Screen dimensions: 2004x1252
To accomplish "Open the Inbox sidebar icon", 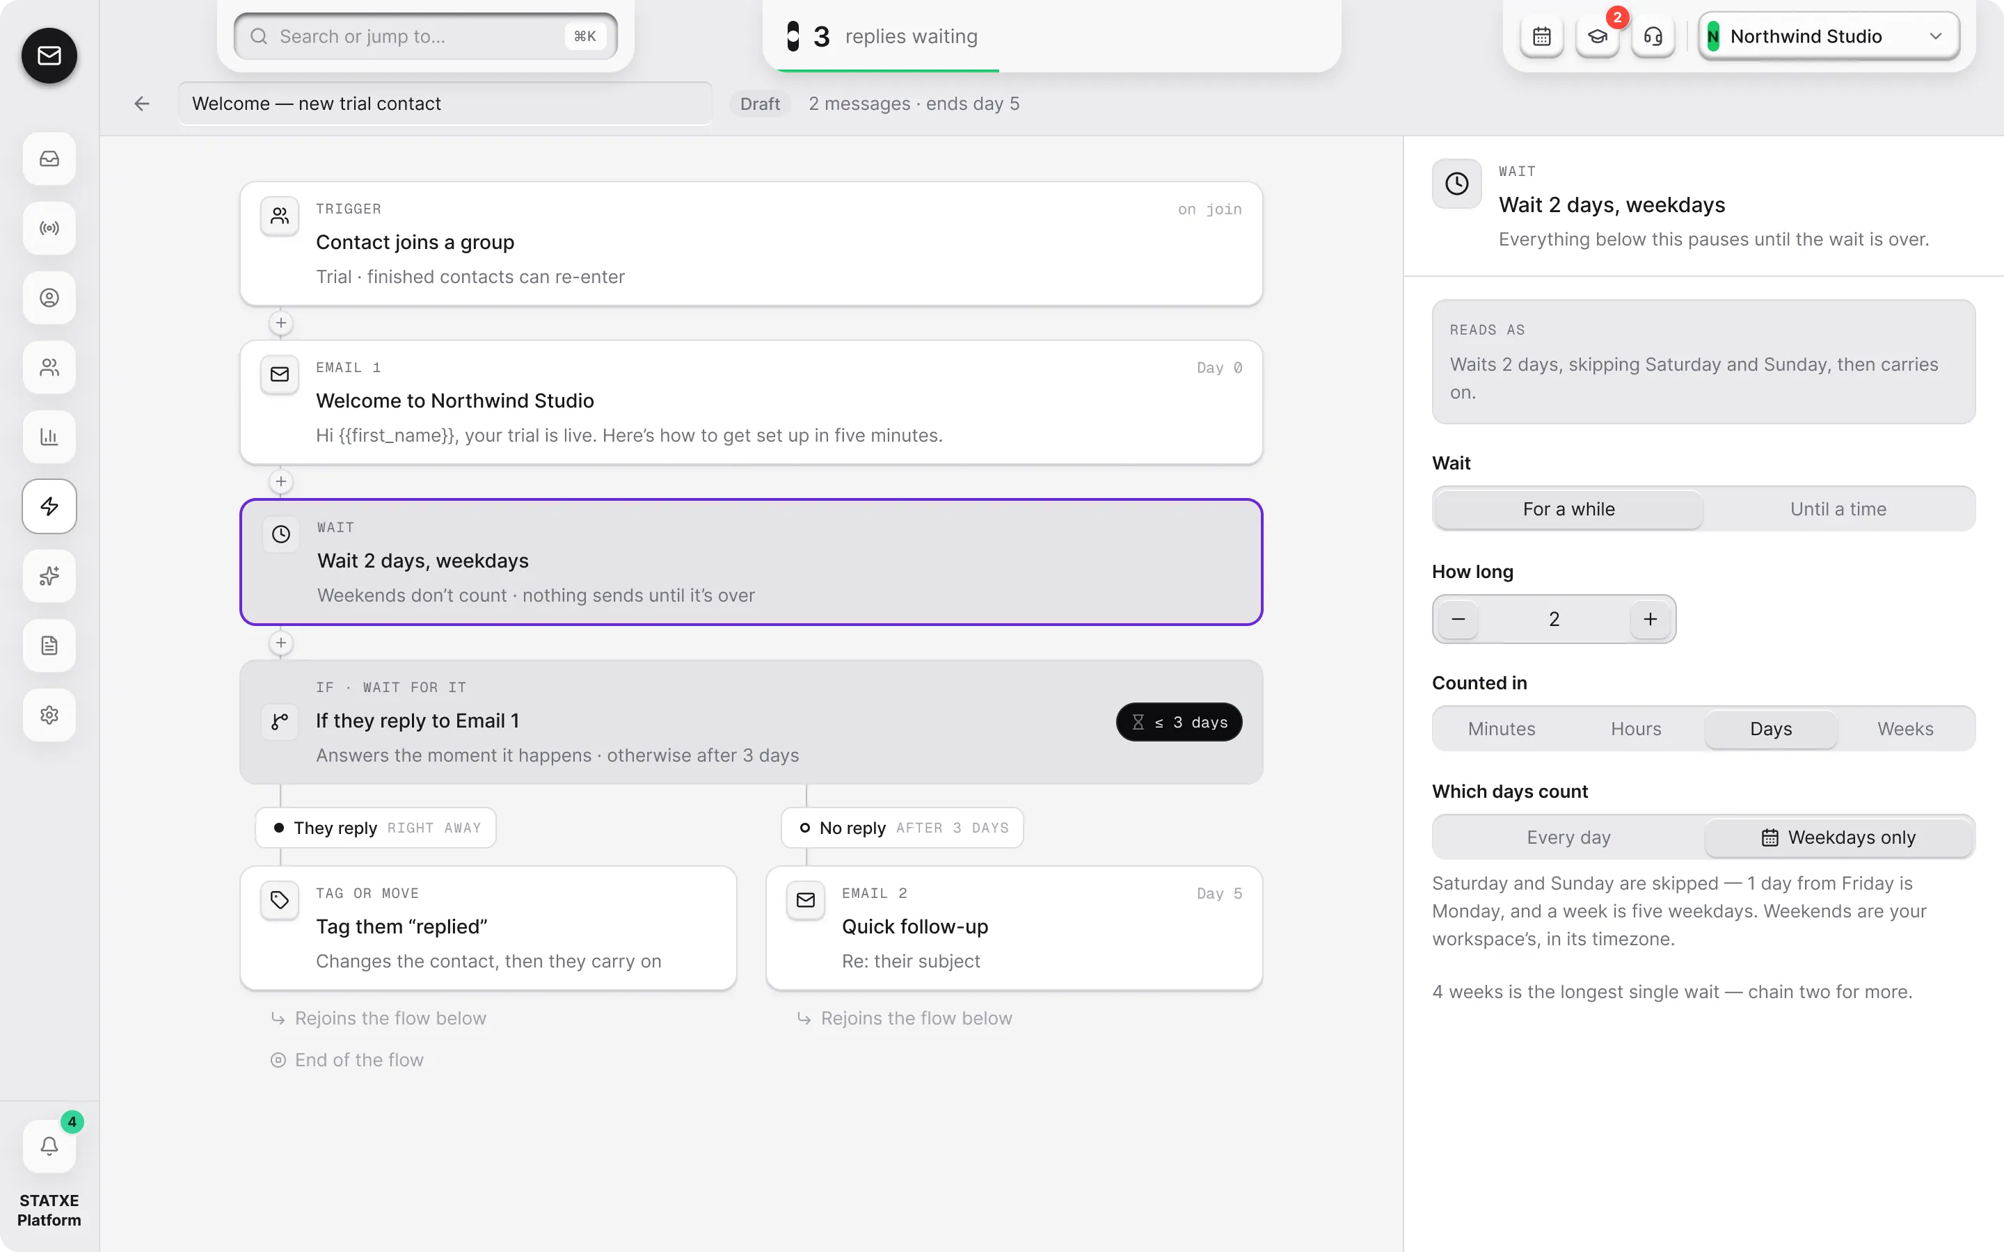I will pyautogui.click(x=49, y=158).
